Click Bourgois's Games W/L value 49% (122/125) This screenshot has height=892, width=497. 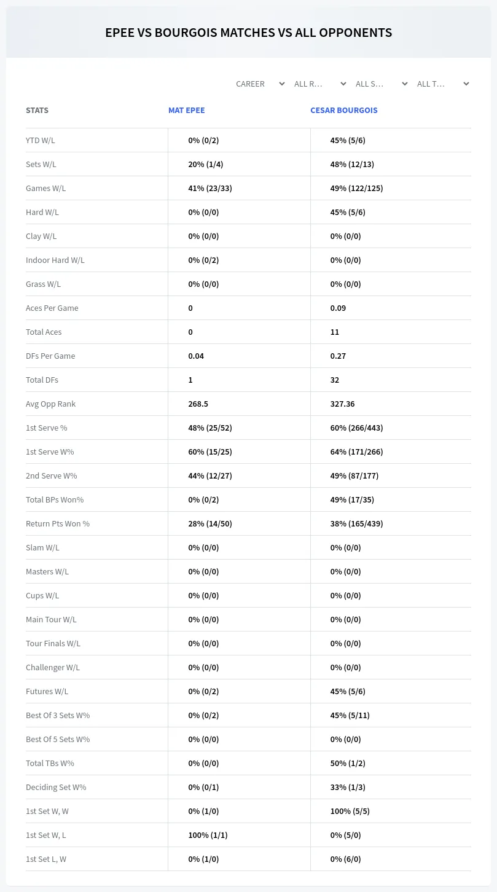[356, 188]
